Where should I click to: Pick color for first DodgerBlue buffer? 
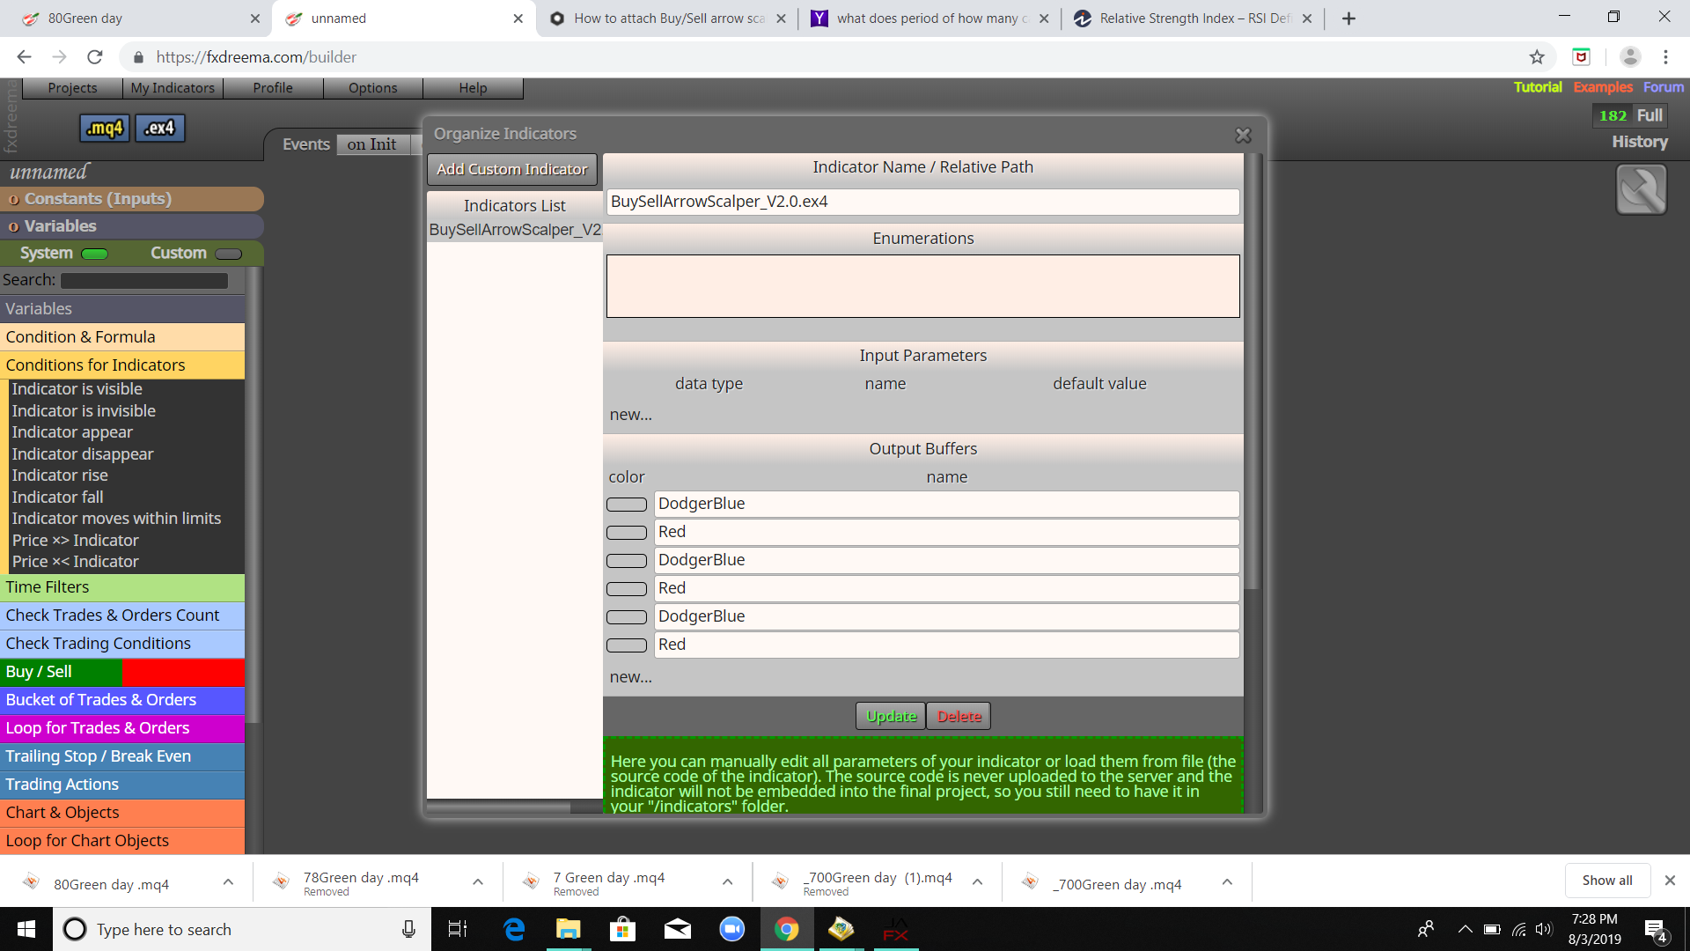pyautogui.click(x=627, y=505)
